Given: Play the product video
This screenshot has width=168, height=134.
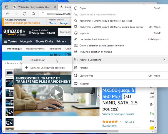Looking at the screenshot, I should [57, 93].
